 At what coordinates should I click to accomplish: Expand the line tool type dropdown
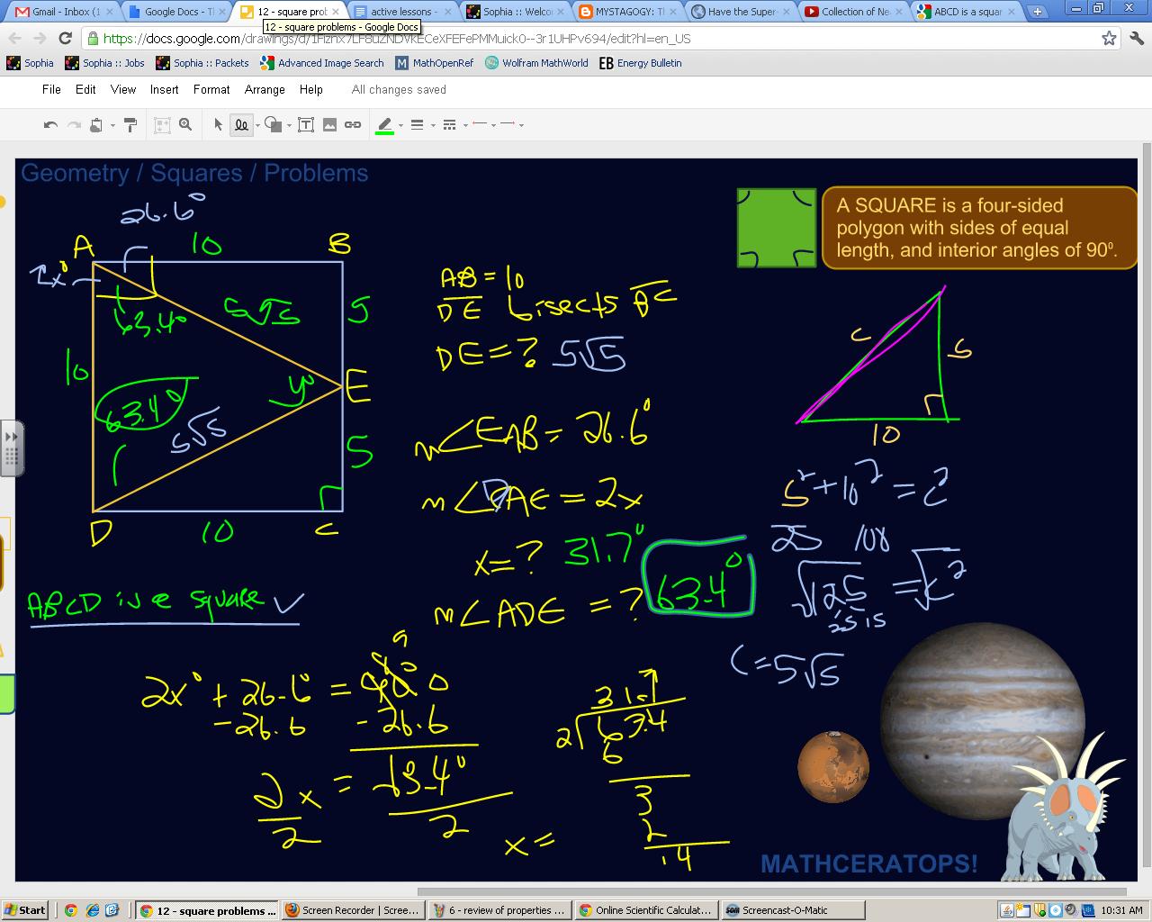(257, 126)
